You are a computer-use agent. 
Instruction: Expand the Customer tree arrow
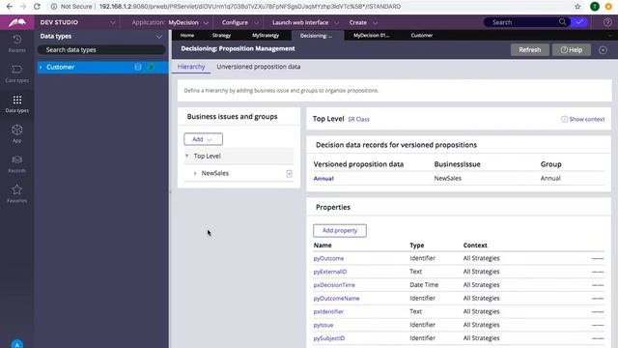coord(41,67)
